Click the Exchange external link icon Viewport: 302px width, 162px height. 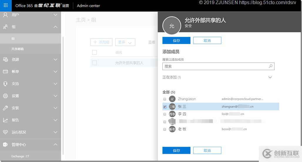pos(27,156)
